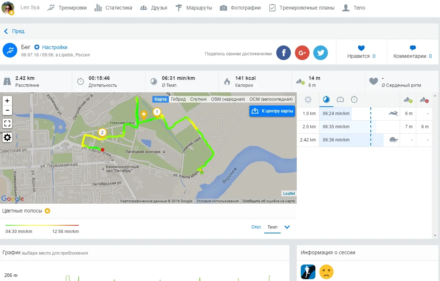Image resolution: width=440 pixels, height=281 pixels.
Task: Zoom in on the map
Action: point(7,101)
